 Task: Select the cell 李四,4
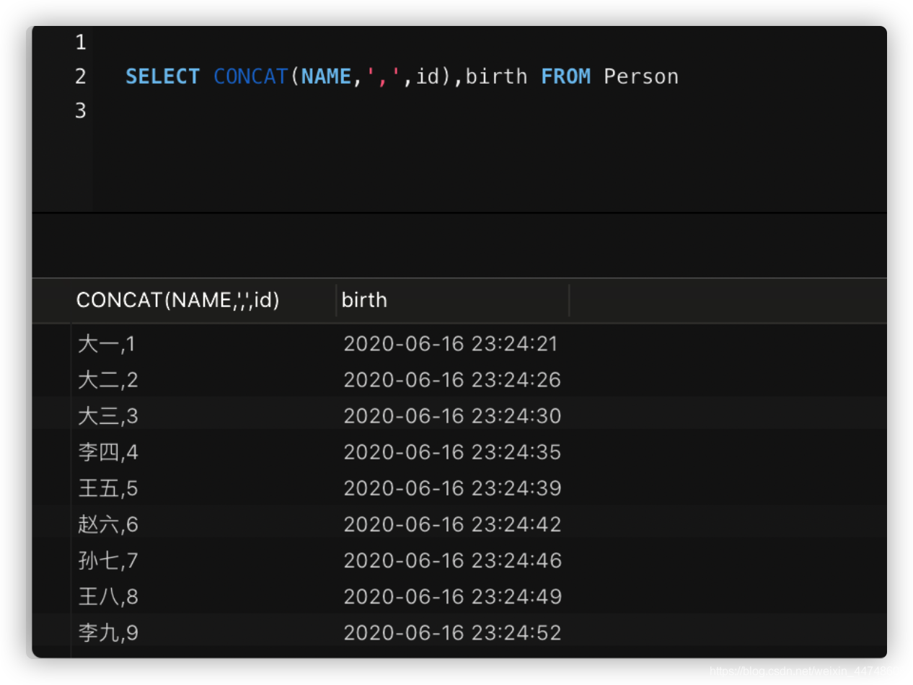(108, 452)
